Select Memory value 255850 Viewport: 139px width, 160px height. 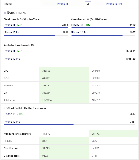pos(46,85)
